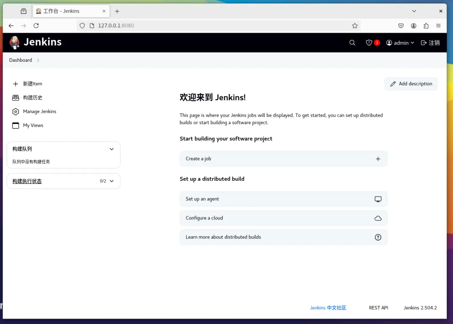Click the 注销 logout link text

click(x=434, y=43)
